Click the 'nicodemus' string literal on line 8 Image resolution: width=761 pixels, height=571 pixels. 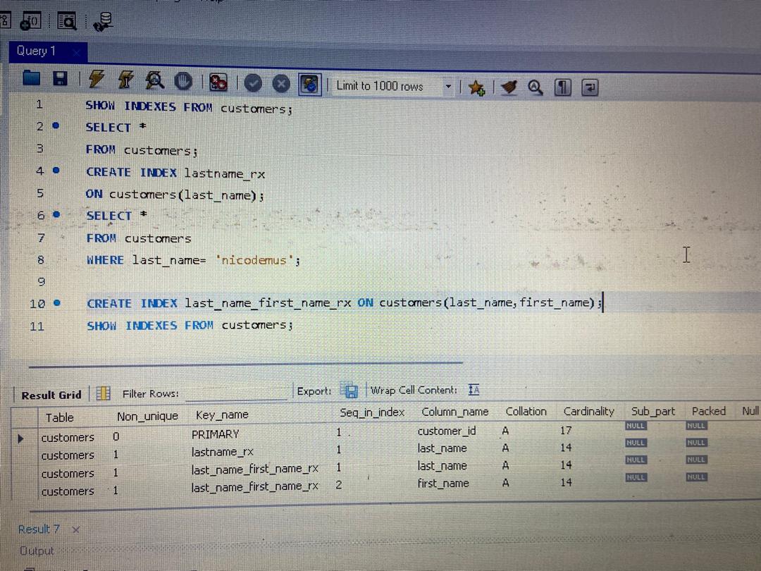pos(254,260)
